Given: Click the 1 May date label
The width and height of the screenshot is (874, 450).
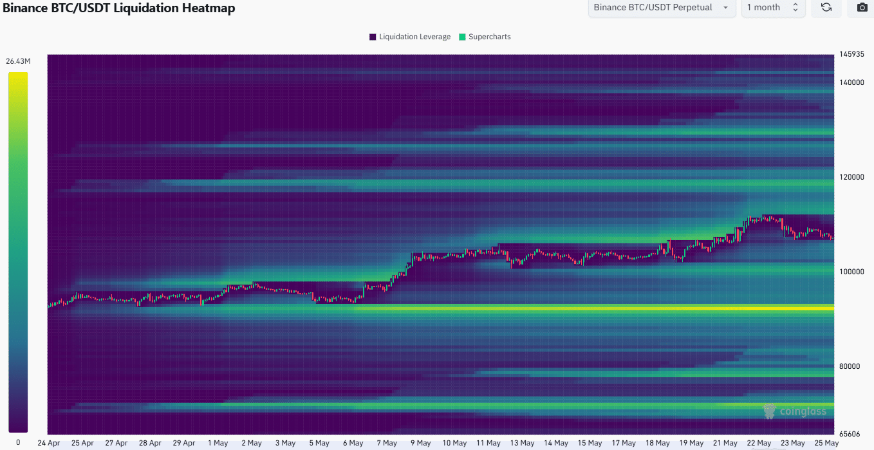Looking at the screenshot, I should click(218, 443).
